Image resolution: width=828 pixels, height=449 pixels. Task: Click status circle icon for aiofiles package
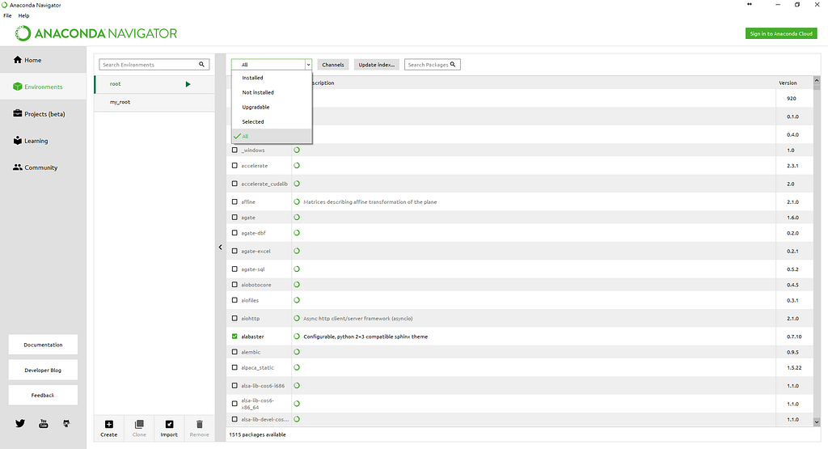tap(297, 300)
